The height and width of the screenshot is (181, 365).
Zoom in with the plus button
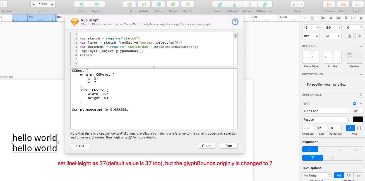point(52,4)
